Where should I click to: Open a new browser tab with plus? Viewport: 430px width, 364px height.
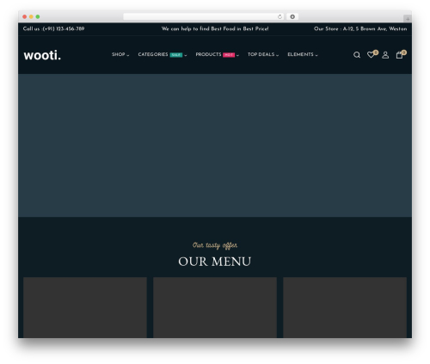pyautogui.click(x=408, y=19)
